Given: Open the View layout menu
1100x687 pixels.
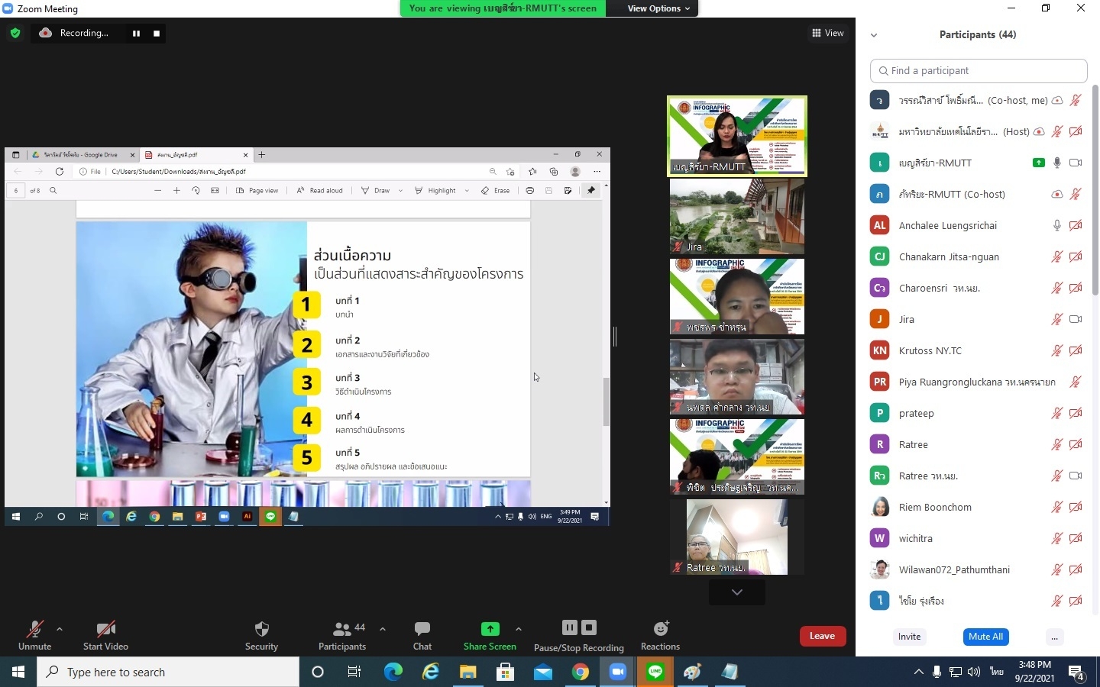Looking at the screenshot, I should (828, 33).
